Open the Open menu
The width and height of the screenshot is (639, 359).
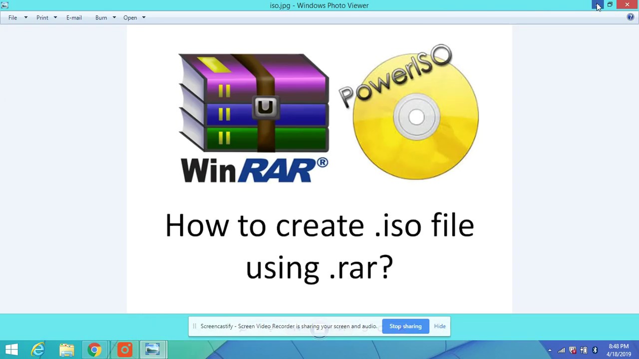click(130, 18)
